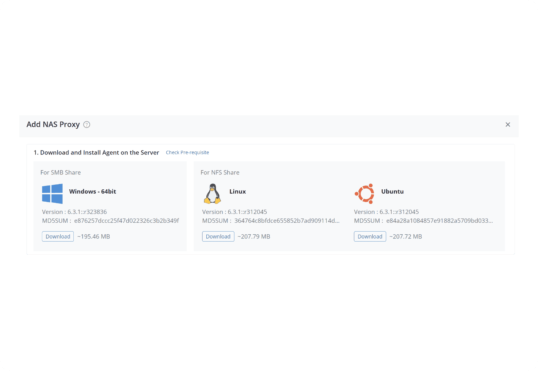Open the Check Pre-requisite link
This screenshot has height=371, width=538.
187,152
